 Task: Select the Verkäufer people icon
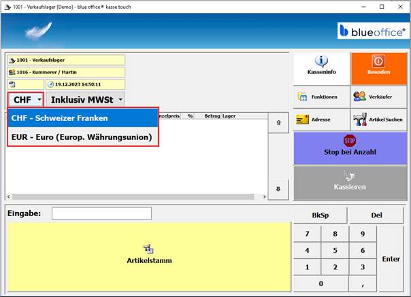tap(359, 97)
